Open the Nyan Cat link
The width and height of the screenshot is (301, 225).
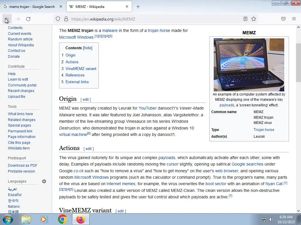pyautogui.click(x=274, y=184)
